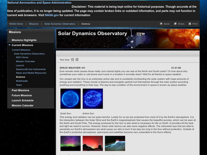Image resolution: width=207 pixels, height=155 pixels.
Task: Click Text Size label
Action: click(64, 60)
